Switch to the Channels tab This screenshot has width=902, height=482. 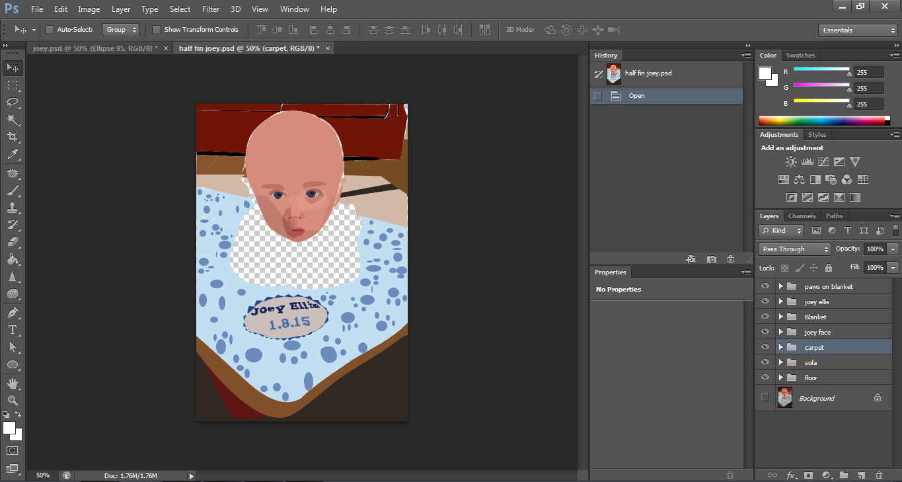coord(802,216)
